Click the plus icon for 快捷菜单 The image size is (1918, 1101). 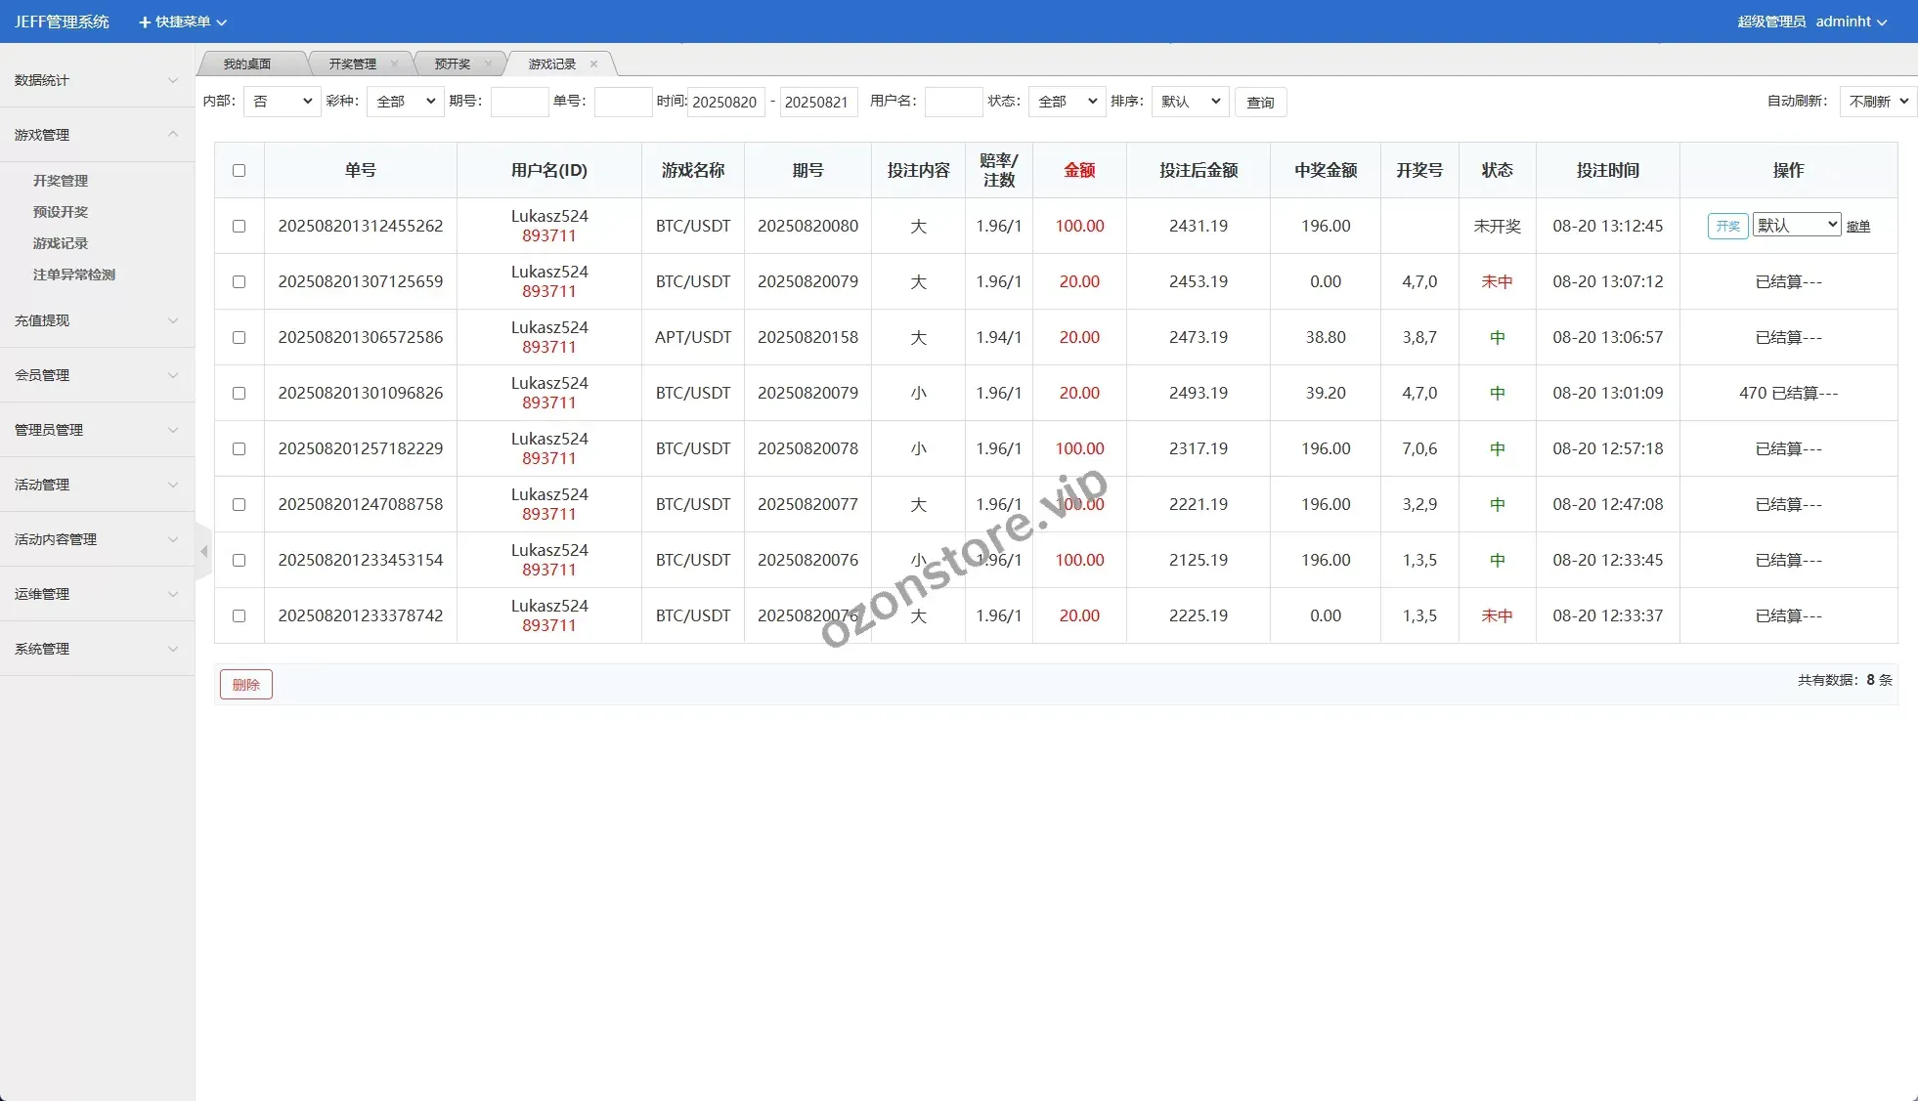click(145, 21)
